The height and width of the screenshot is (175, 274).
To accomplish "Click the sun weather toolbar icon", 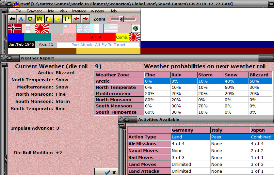I will (58, 19).
